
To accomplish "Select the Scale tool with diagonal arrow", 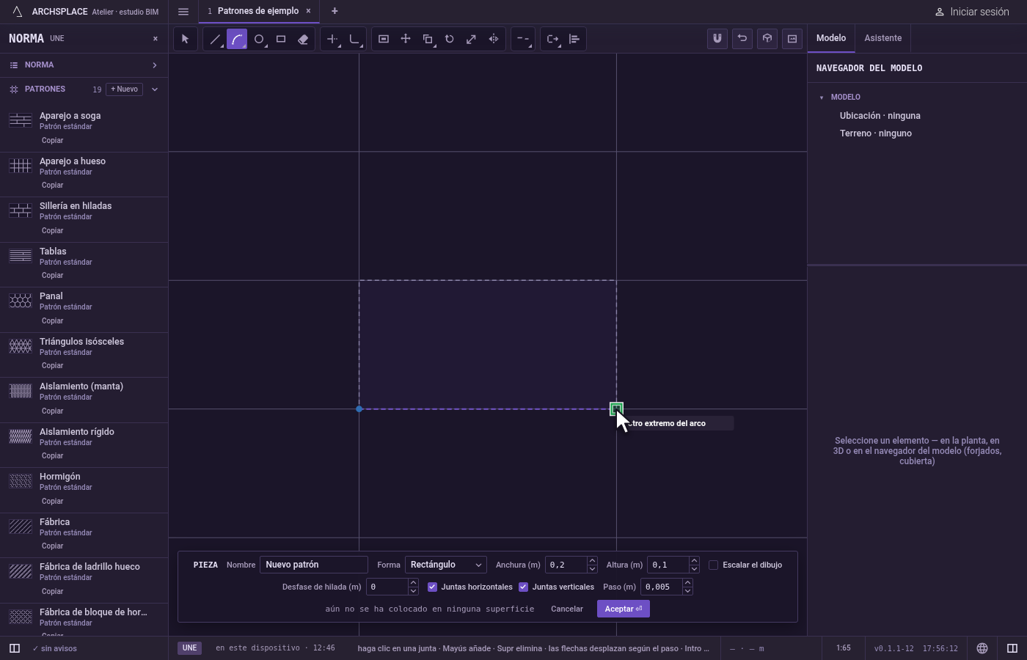I will click(x=472, y=39).
